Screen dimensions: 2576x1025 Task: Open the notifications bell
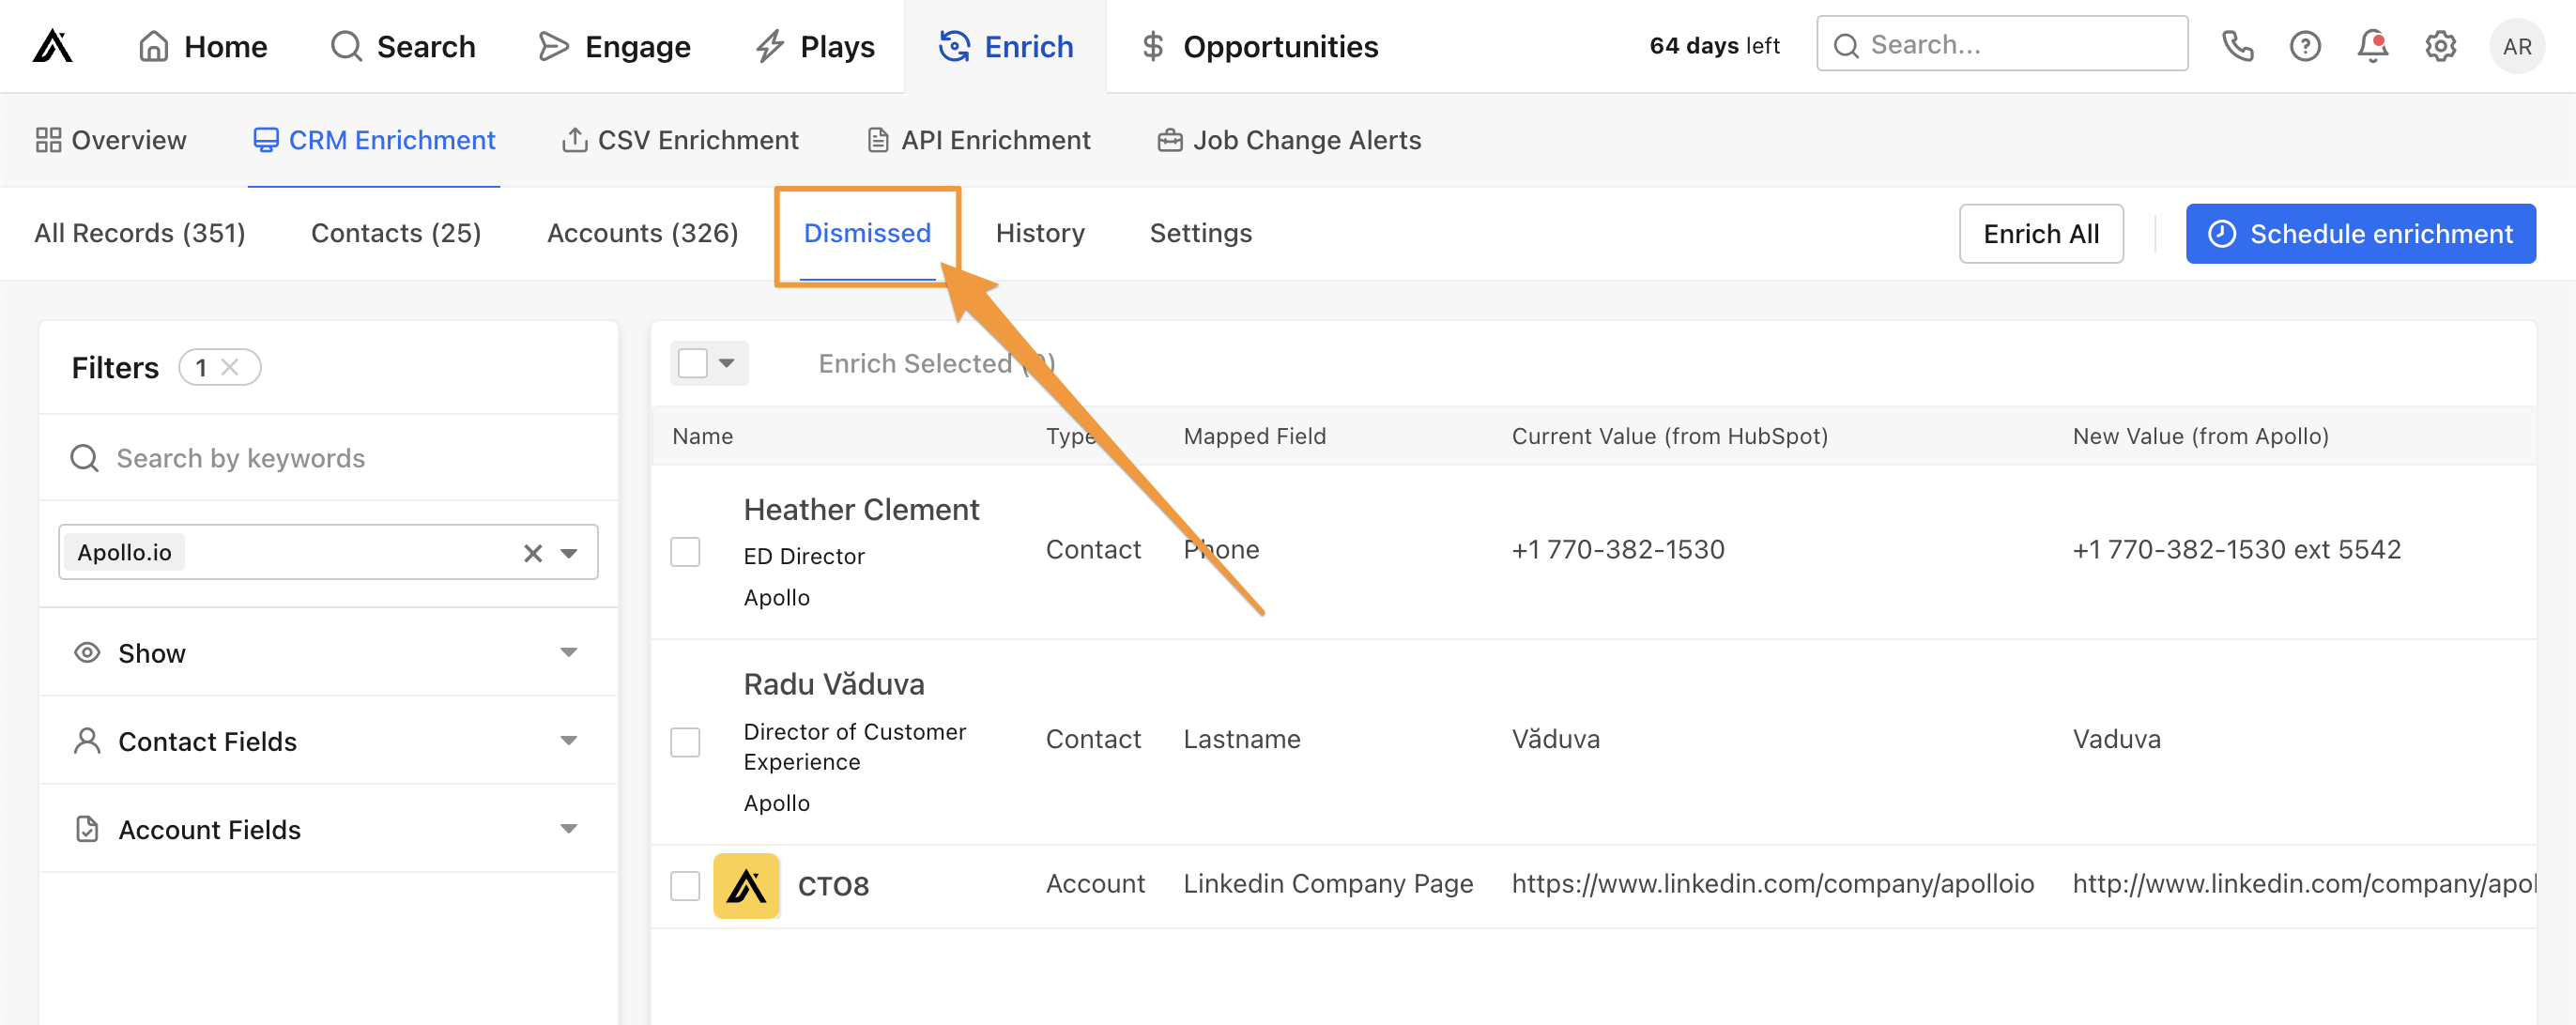pyautogui.click(x=2372, y=46)
